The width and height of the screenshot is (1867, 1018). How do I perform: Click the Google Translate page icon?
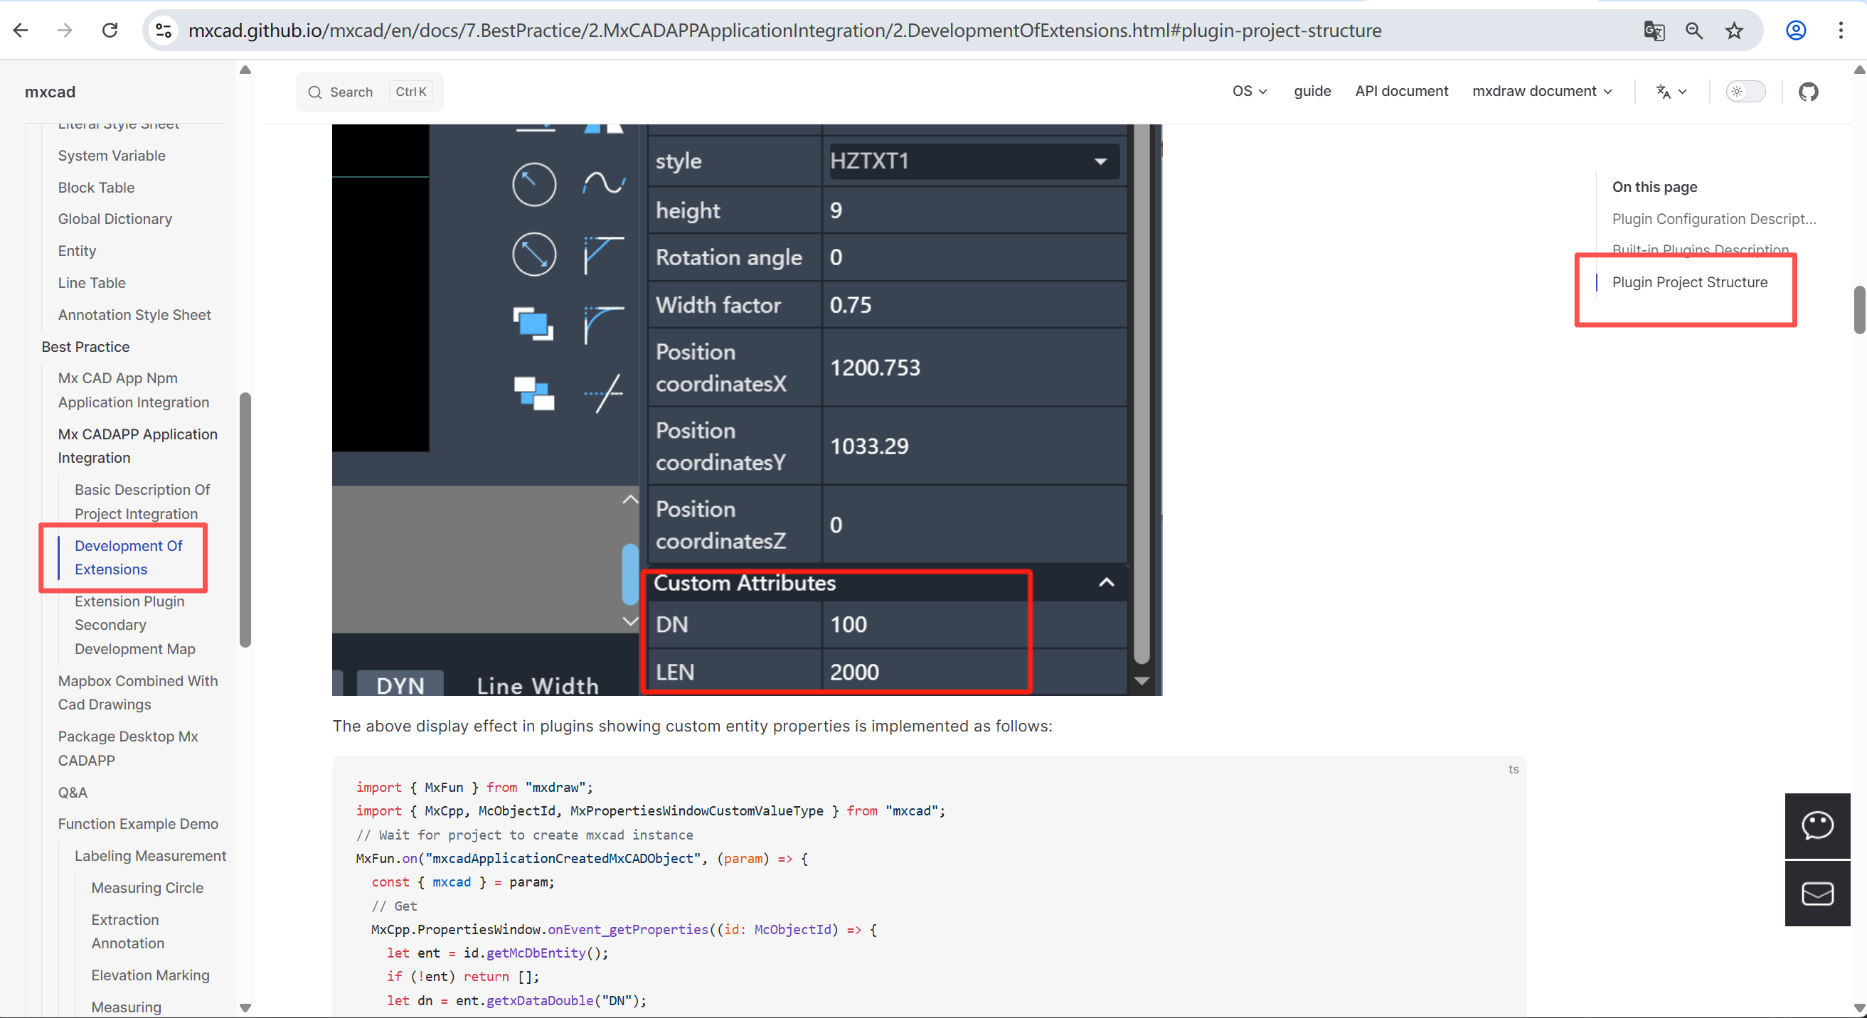pyautogui.click(x=1653, y=31)
